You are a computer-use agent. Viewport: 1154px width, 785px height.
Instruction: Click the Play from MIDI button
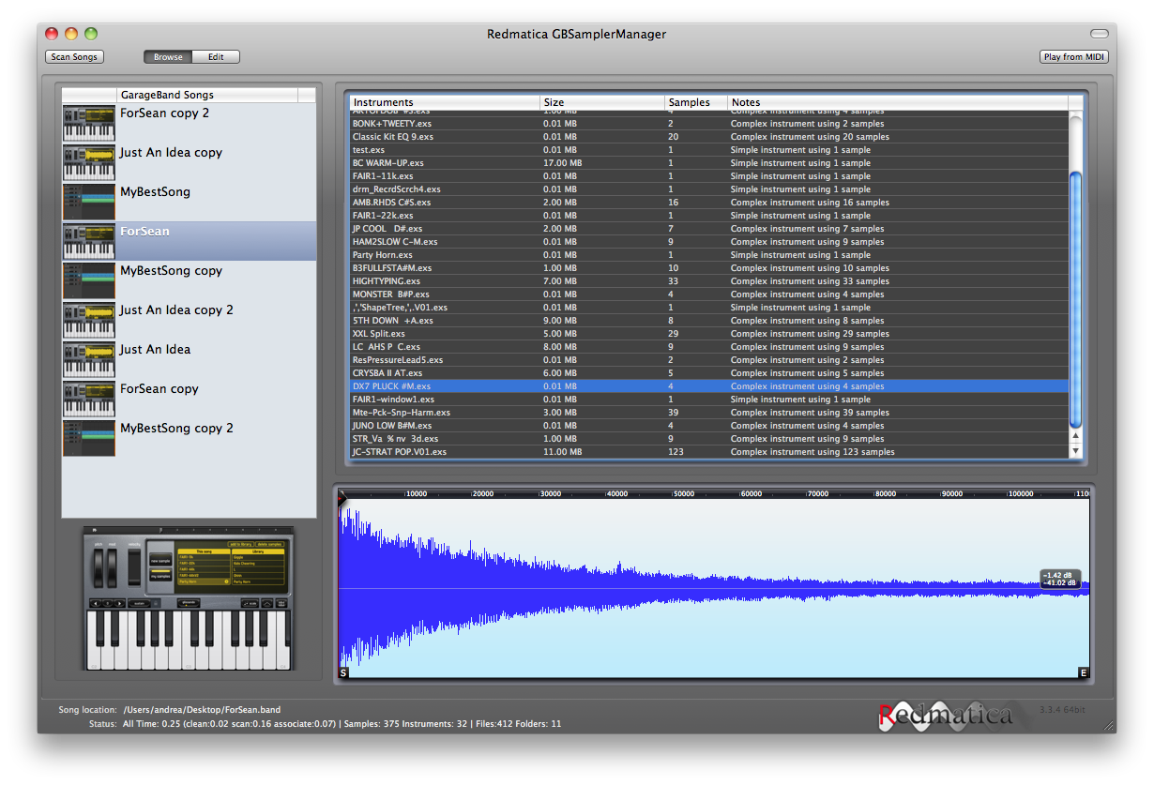point(1074,57)
